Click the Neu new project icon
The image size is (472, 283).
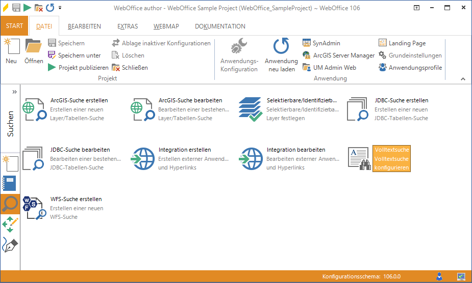click(x=11, y=51)
